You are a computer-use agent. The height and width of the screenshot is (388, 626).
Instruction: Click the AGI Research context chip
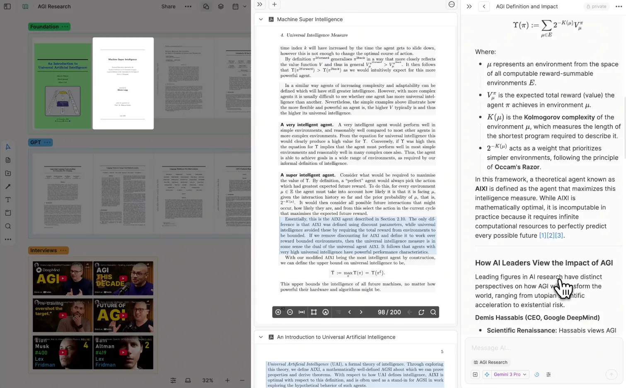(491, 362)
